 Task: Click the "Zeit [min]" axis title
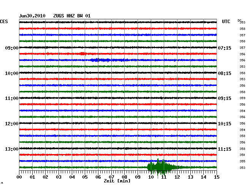[117, 181]
